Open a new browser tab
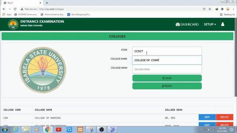The width and height of the screenshot is (237, 133). (x=47, y=3)
